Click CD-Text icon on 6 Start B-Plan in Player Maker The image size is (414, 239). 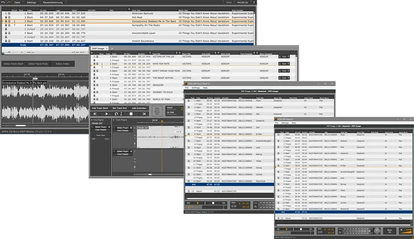tap(188, 134)
